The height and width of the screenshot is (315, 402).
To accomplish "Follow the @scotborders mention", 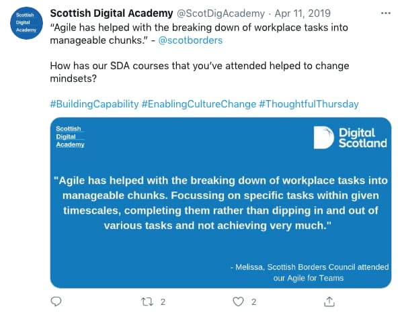I will (190, 40).
